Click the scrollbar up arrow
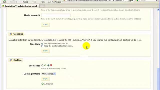Image resolution: width=160 pixels, height=90 pixels. 158,10
